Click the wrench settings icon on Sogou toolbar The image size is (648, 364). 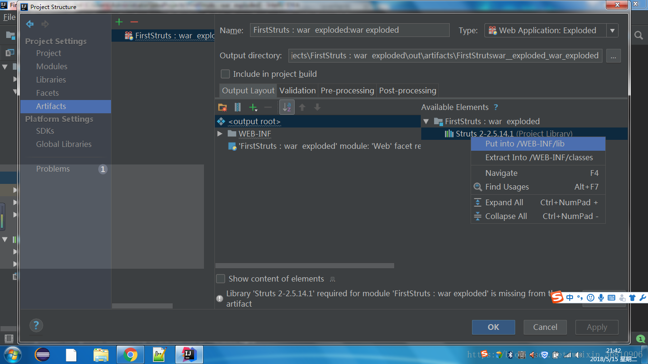[643, 298]
